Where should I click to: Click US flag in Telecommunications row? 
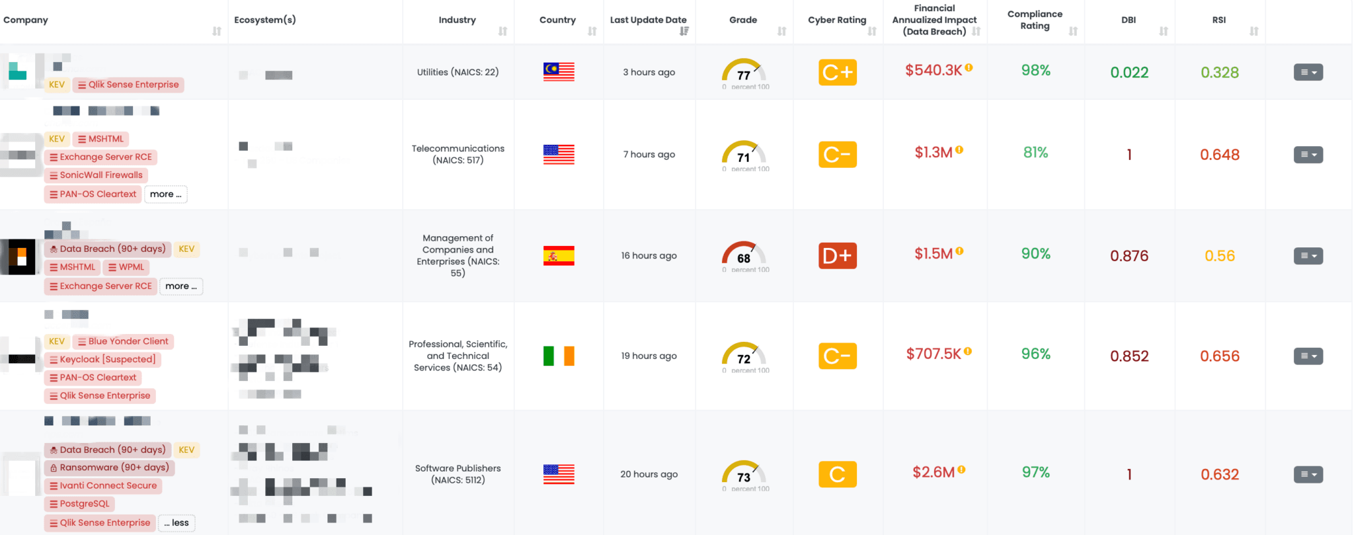(x=559, y=154)
